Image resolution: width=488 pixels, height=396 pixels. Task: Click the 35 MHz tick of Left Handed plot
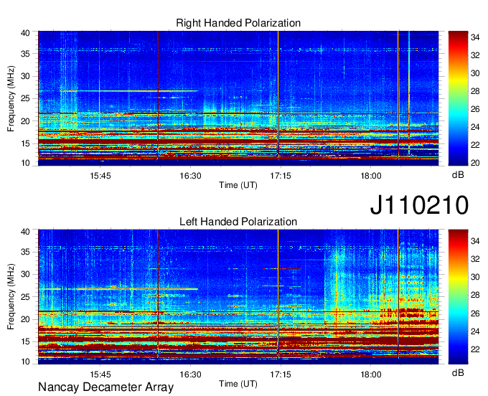tap(26, 252)
